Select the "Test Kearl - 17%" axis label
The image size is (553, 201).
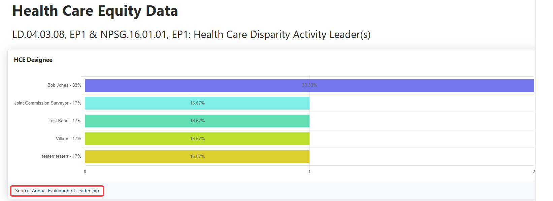coord(65,121)
